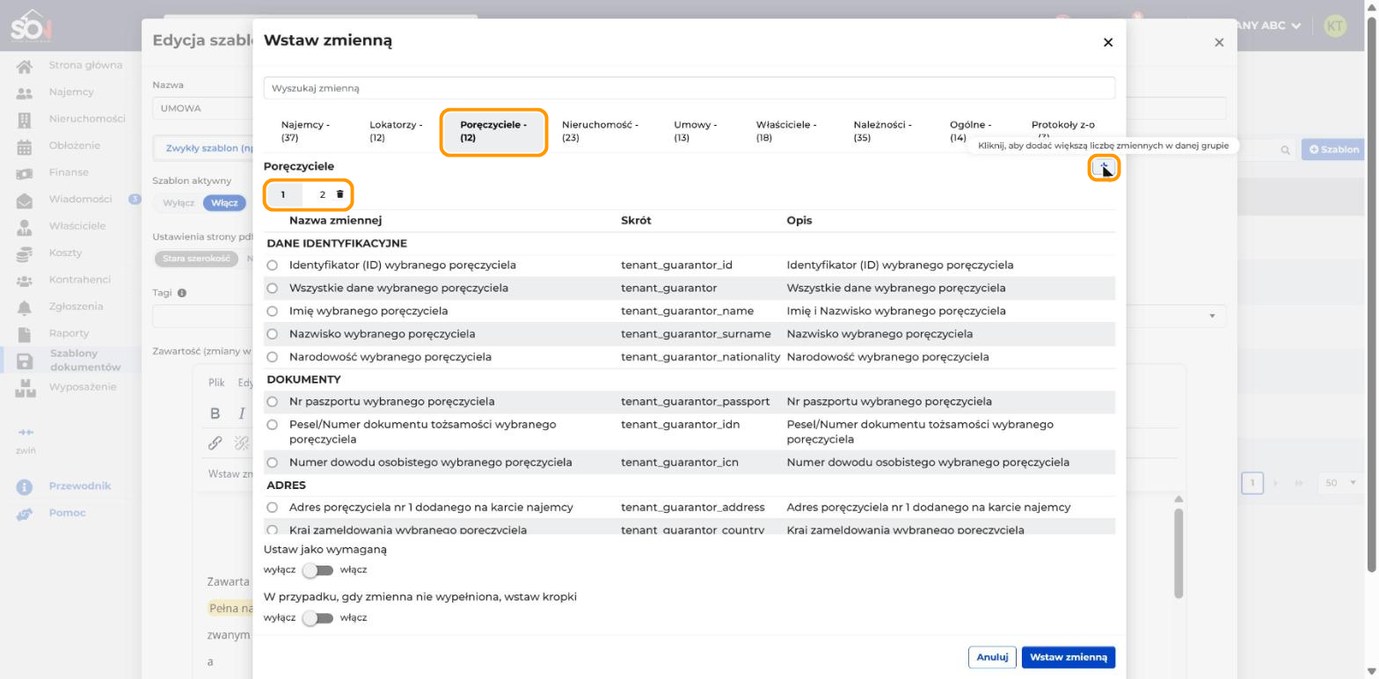Image resolution: width=1379 pixels, height=679 pixels.
Task: Switch to the Nieruchomość - (23) tab
Action: click(x=601, y=131)
